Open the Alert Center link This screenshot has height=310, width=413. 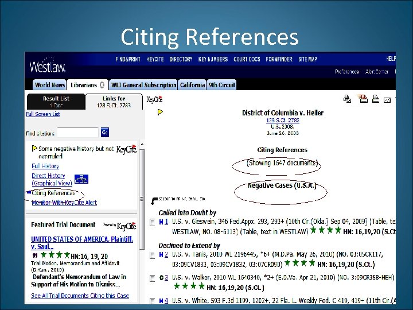pos(377,72)
